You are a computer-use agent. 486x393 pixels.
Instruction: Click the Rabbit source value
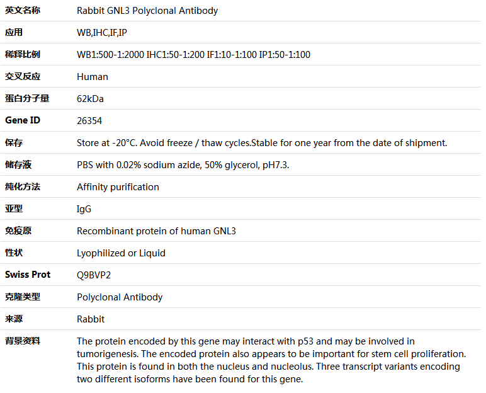pos(91,319)
